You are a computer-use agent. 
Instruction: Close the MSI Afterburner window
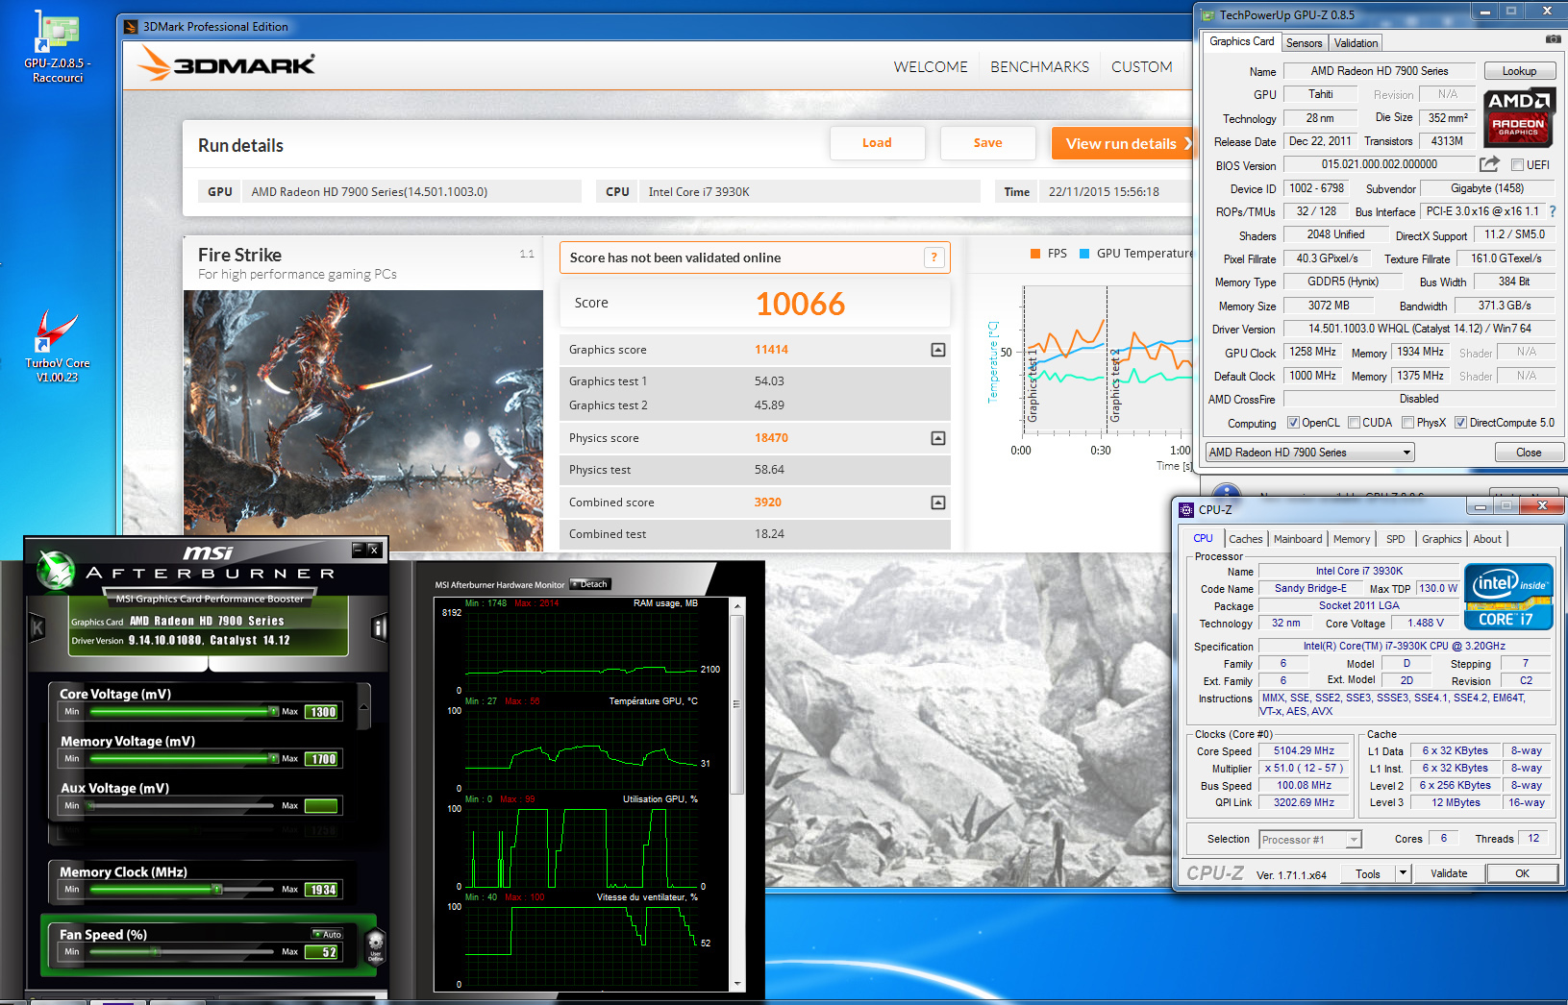pos(374,550)
